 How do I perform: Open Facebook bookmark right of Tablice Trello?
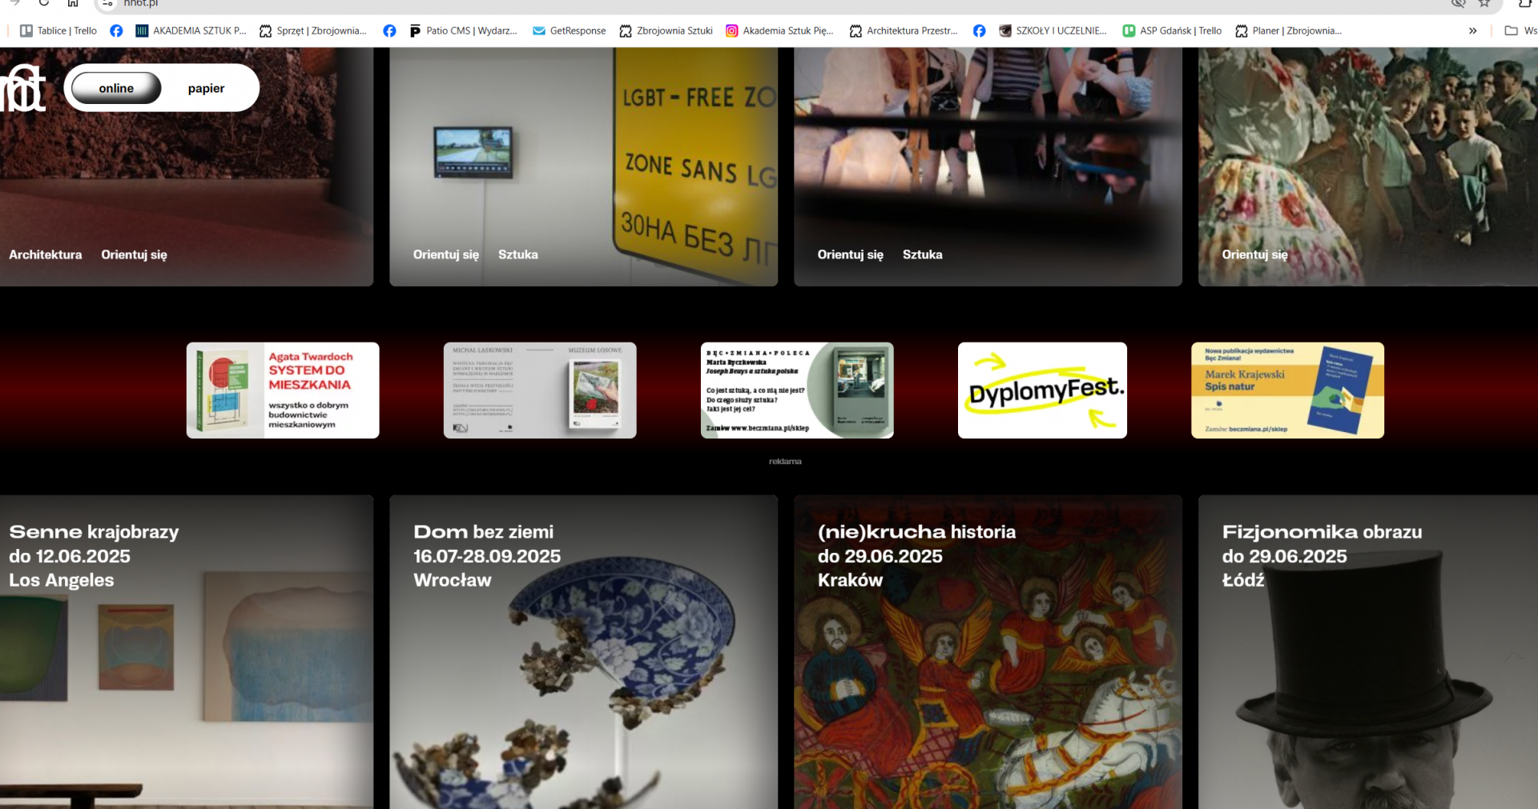(116, 31)
